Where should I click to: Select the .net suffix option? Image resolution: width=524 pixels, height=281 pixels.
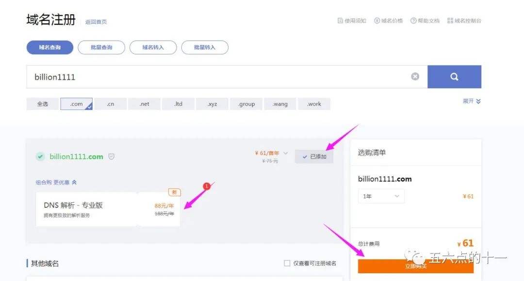point(145,104)
